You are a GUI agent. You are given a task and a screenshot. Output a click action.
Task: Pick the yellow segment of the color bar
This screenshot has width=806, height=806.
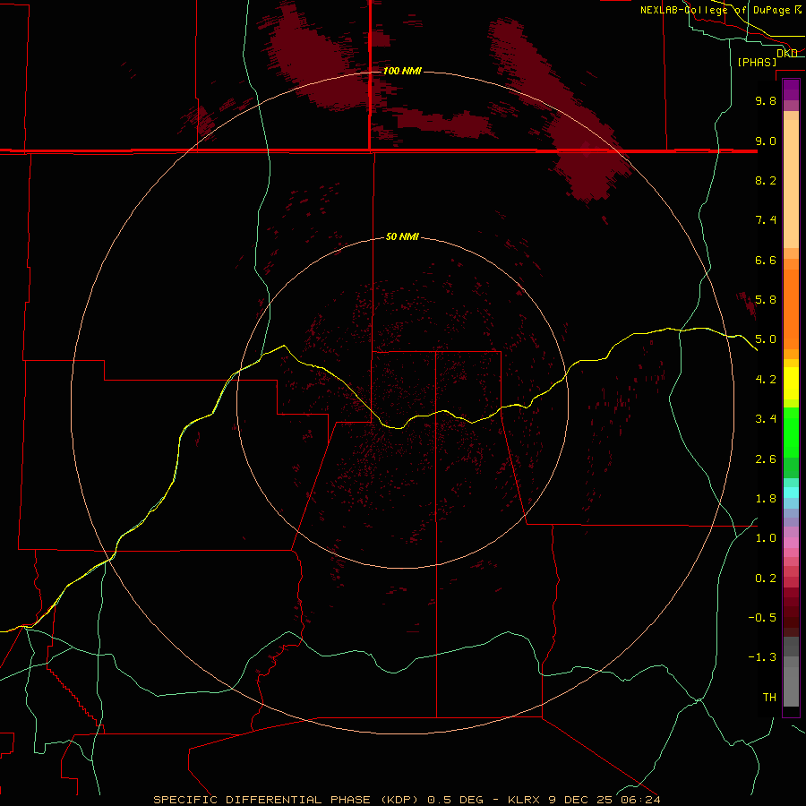click(791, 383)
